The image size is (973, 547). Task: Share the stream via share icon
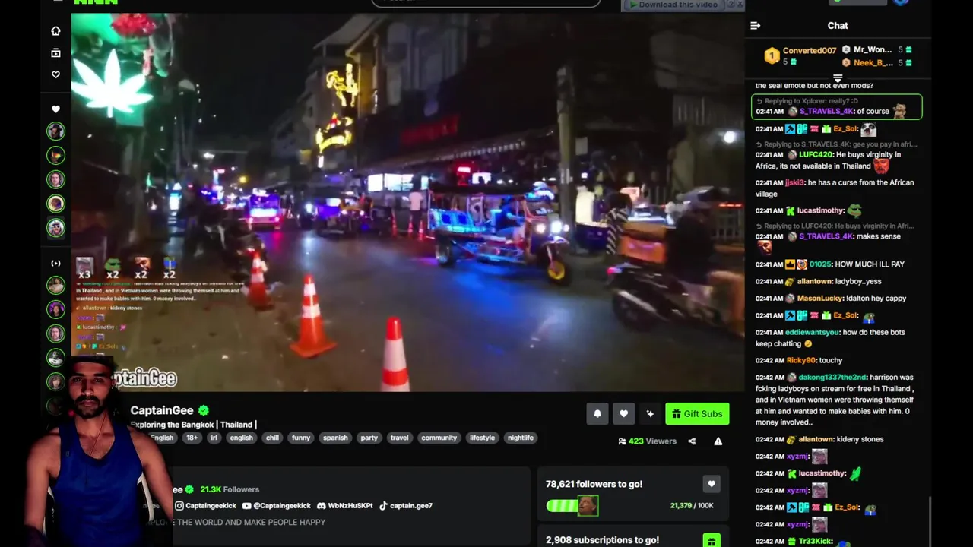click(692, 441)
